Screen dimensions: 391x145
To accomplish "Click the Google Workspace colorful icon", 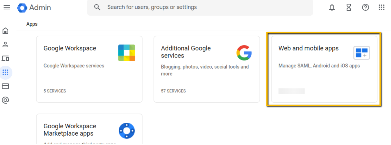I will click(126, 53).
